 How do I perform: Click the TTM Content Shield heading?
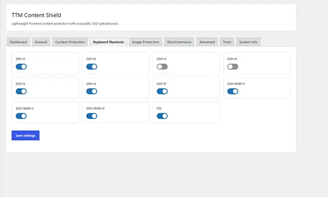click(36, 15)
